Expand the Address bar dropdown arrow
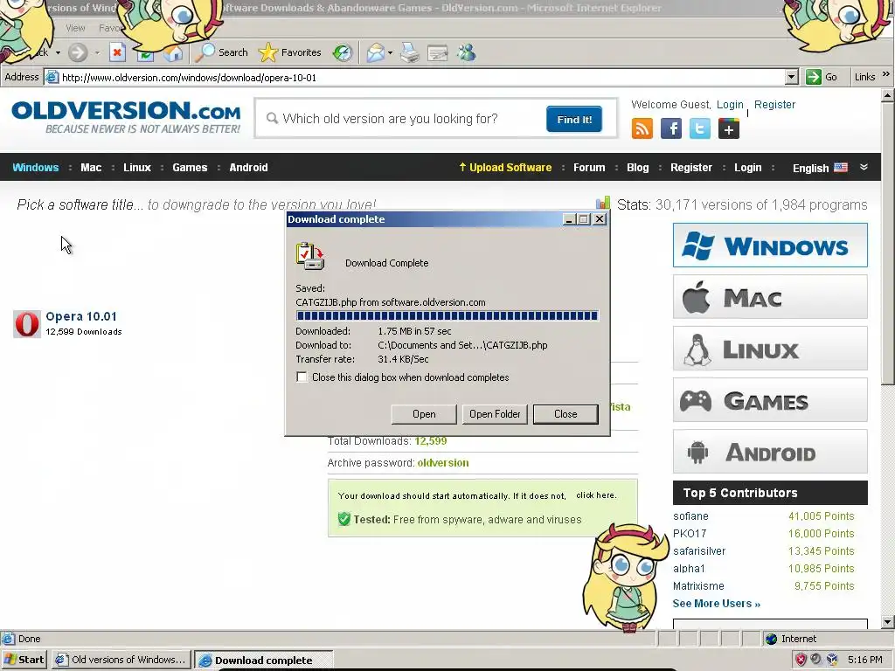Viewport: 895px width, 671px height. (x=791, y=77)
